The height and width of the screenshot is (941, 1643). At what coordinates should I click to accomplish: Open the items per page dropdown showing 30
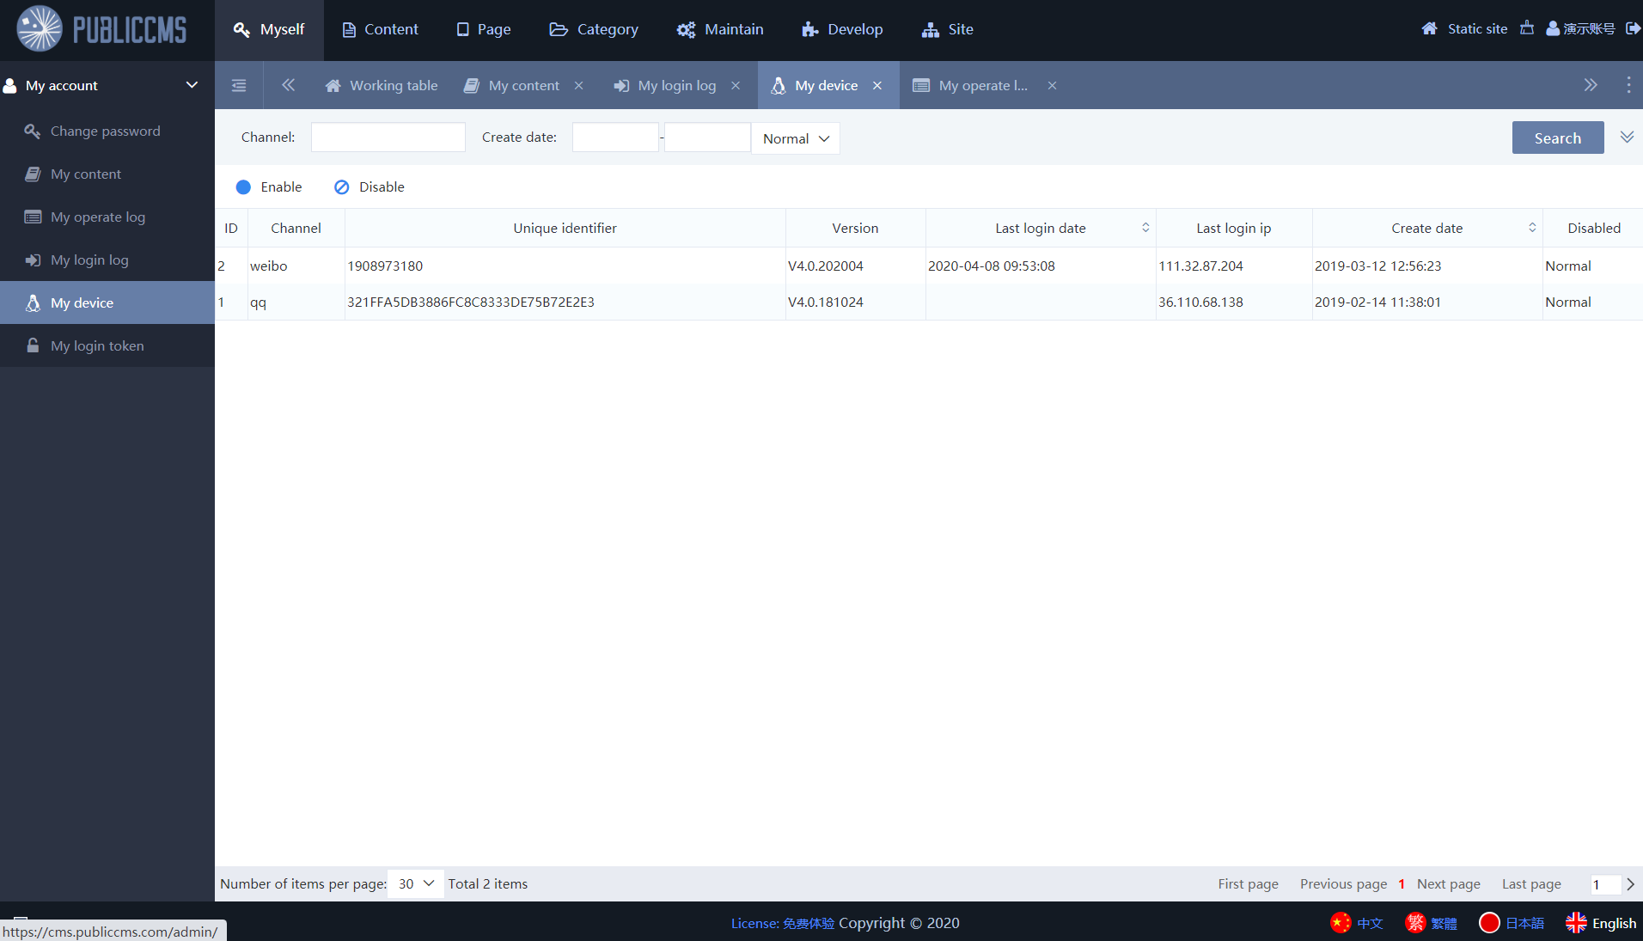[415, 883]
